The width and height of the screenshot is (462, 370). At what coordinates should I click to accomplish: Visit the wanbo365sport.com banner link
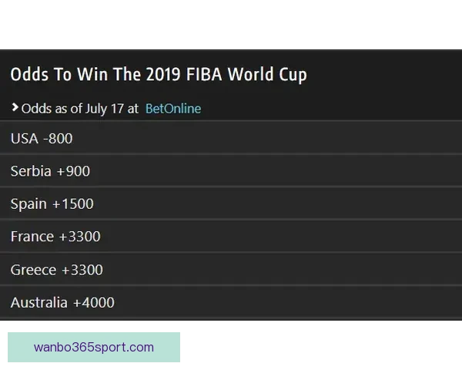[x=94, y=347]
